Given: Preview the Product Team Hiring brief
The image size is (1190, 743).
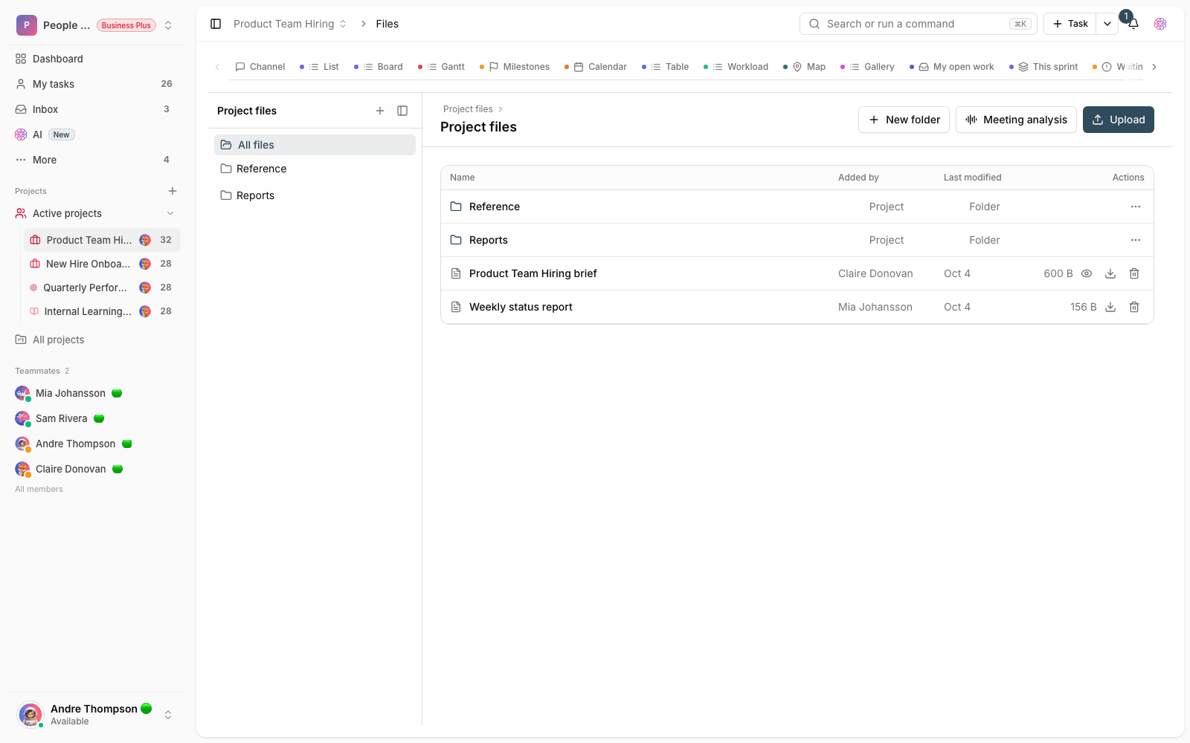Looking at the screenshot, I should tap(1087, 273).
